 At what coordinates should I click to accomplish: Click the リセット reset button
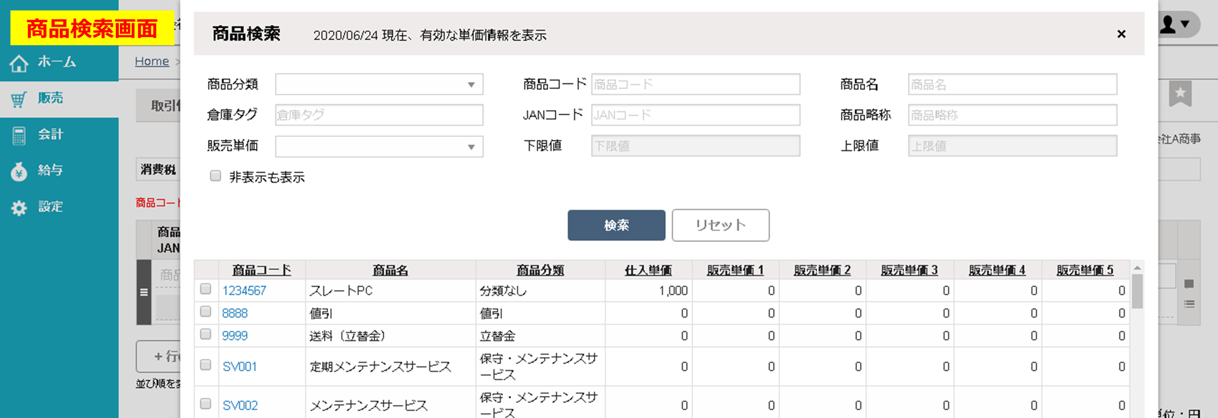720,225
